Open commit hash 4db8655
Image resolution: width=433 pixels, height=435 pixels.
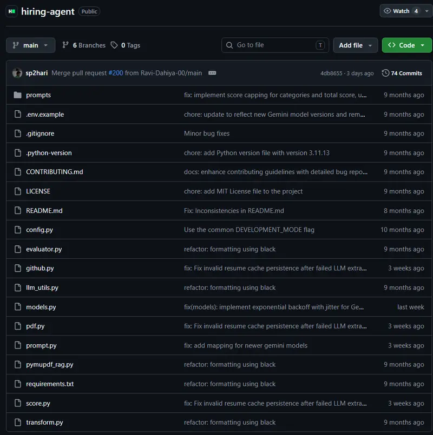click(331, 73)
